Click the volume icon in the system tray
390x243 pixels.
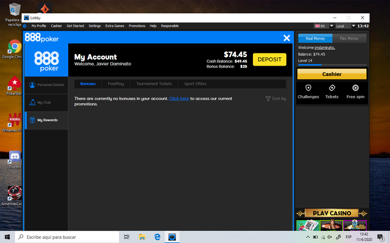(x=330, y=237)
